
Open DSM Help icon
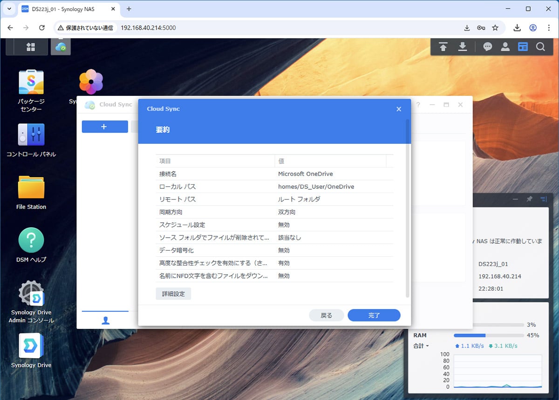click(31, 240)
